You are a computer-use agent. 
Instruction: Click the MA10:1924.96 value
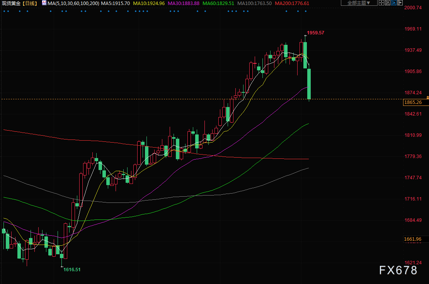(x=149, y=3)
